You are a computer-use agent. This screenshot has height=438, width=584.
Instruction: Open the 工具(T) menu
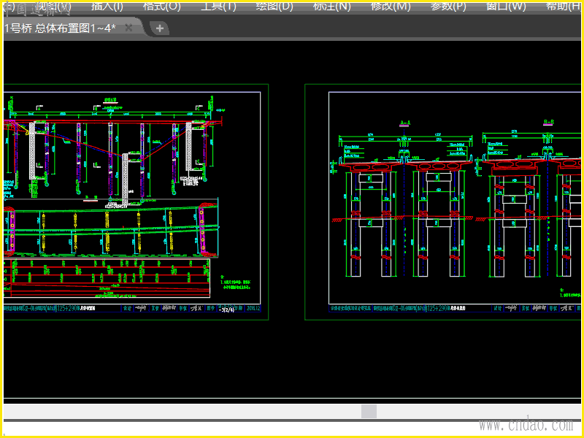[218, 6]
